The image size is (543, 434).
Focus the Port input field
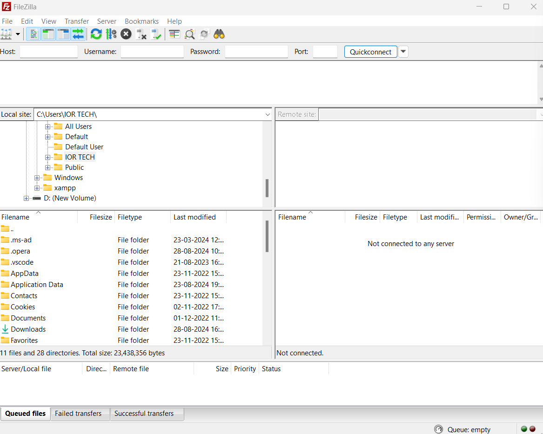point(325,52)
